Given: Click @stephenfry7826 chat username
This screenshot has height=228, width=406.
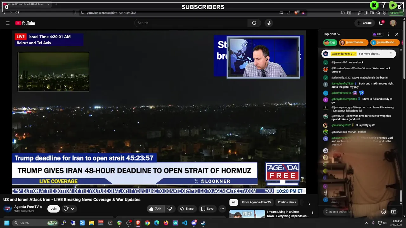Looking at the screenshot, I should (342, 84).
